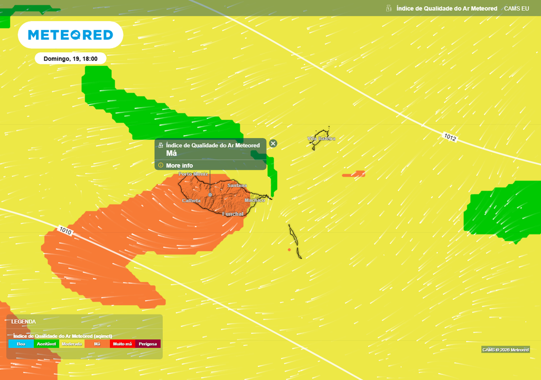Select the Aceitável green legend swatch

click(x=46, y=344)
